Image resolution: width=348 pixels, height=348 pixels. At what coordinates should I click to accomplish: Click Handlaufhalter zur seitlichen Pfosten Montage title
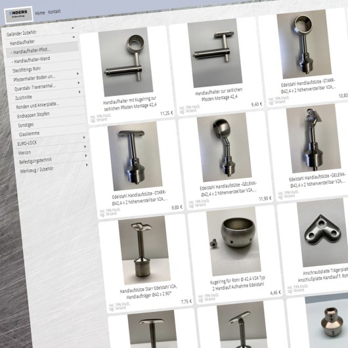(219, 95)
